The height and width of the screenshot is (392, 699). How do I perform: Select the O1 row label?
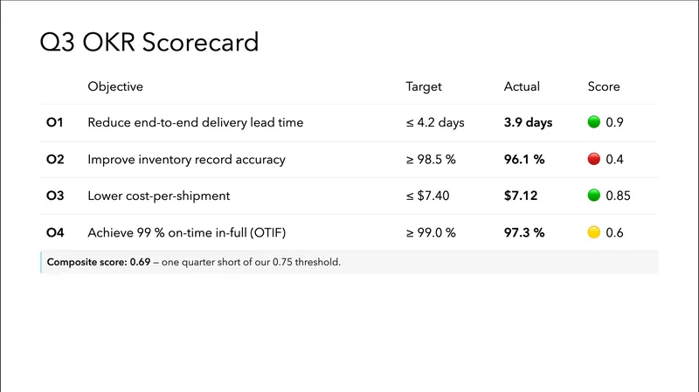pos(55,123)
